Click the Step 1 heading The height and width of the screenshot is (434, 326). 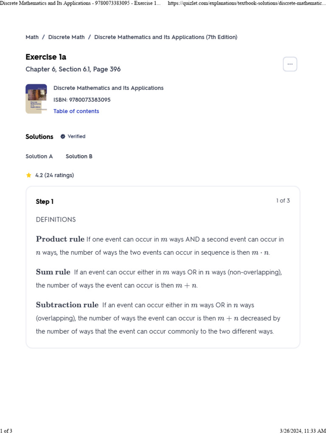[x=45, y=202]
